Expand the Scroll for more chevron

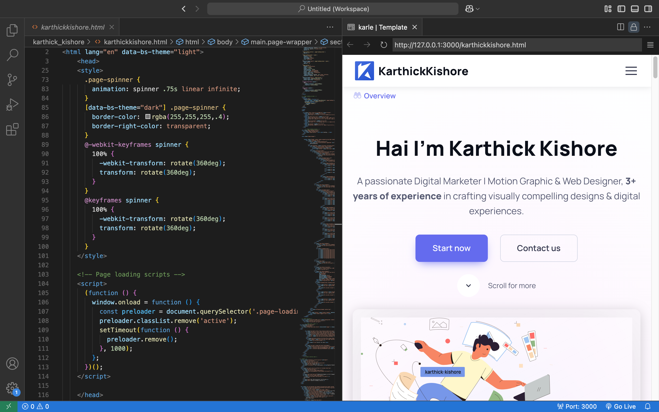click(468, 285)
